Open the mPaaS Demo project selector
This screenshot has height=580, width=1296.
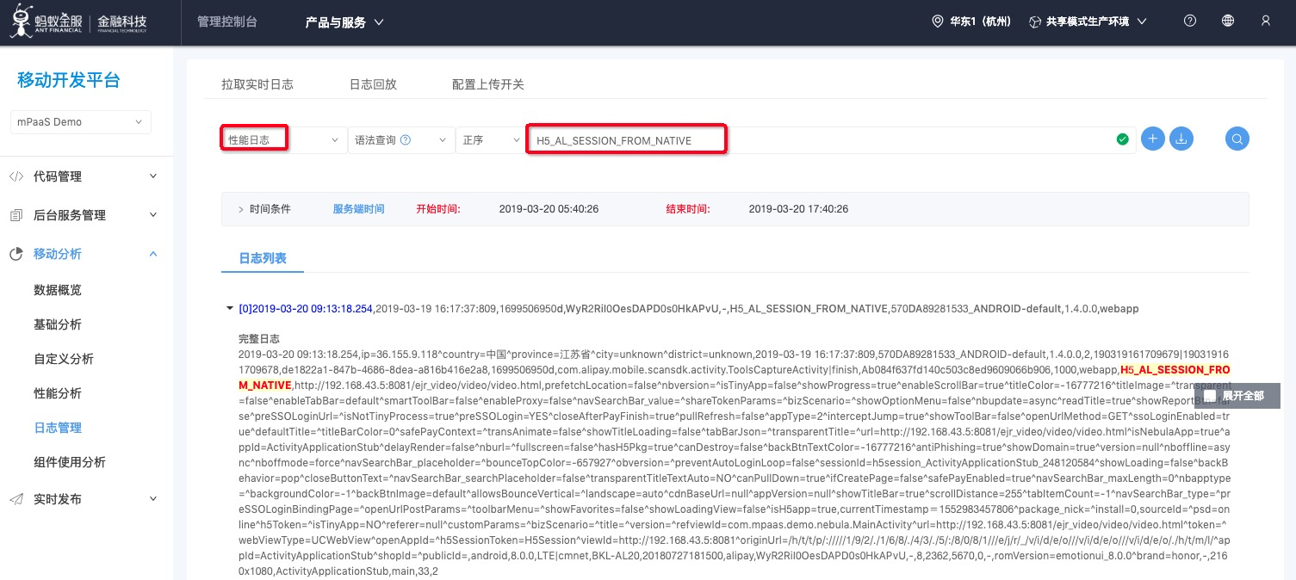pos(80,121)
